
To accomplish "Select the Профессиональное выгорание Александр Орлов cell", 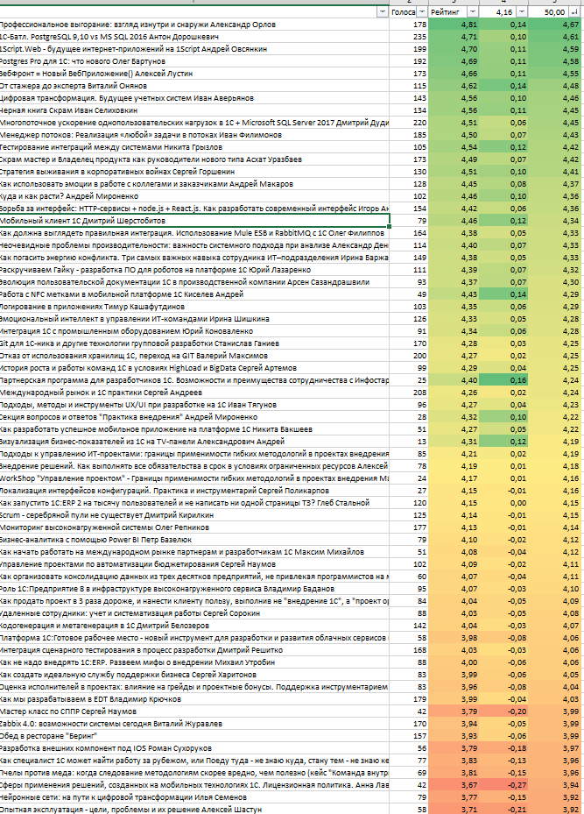I will (x=194, y=25).
